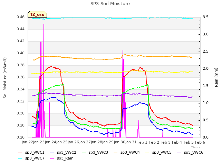Click the purple sp3_VWC6 legend color marker
The image size is (221, 165).
(x=179, y=153)
